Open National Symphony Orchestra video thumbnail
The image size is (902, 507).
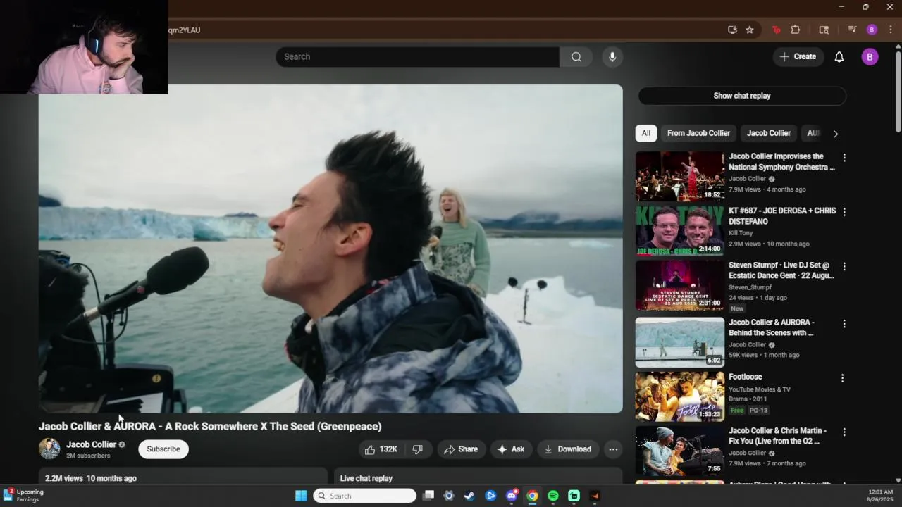pos(680,176)
